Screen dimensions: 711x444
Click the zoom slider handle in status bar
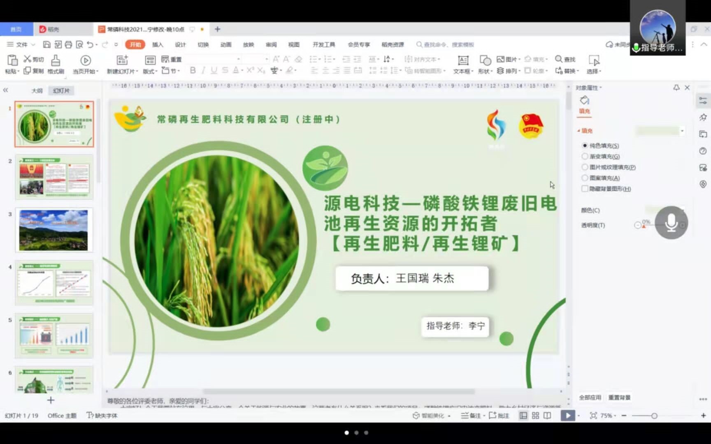click(x=654, y=416)
